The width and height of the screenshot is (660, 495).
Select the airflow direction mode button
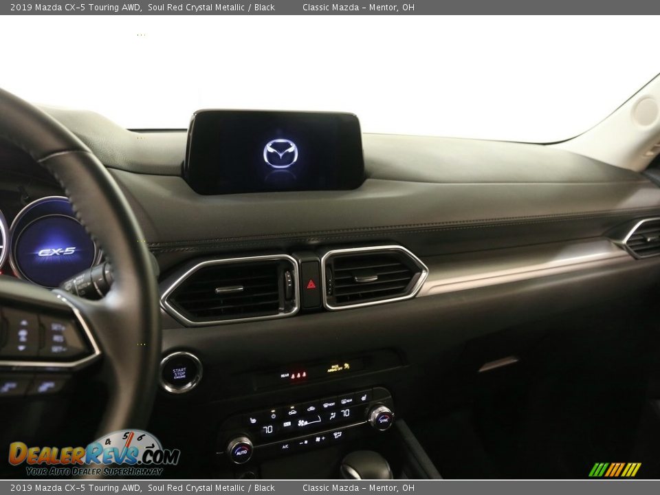pyautogui.click(x=333, y=416)
